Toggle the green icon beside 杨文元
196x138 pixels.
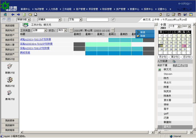(160, 70)
